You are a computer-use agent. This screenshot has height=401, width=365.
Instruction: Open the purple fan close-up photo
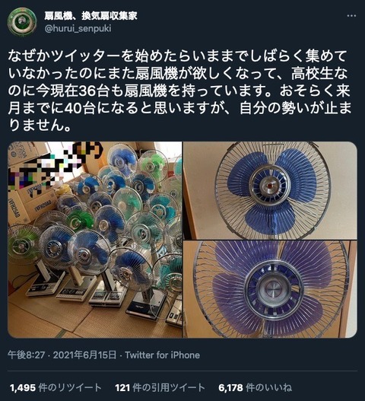point(270,289)
